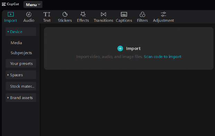Open the Filters circles icon
This screenshot has height=136, width=215.
(142, 14)
